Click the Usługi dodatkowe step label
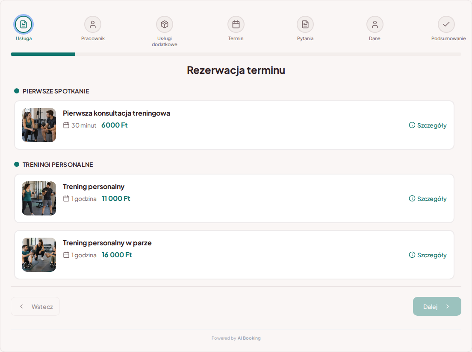472x352 pixels. click(x=164, y=41)
